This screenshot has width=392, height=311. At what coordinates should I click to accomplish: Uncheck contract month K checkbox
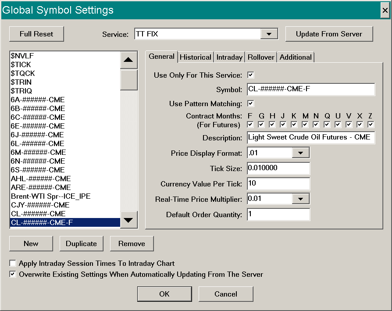click(x=294, y=125)
